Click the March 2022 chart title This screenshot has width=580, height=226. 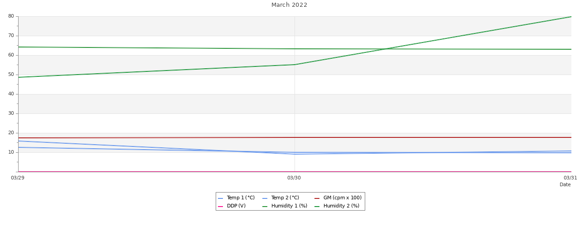pos(289,5)
